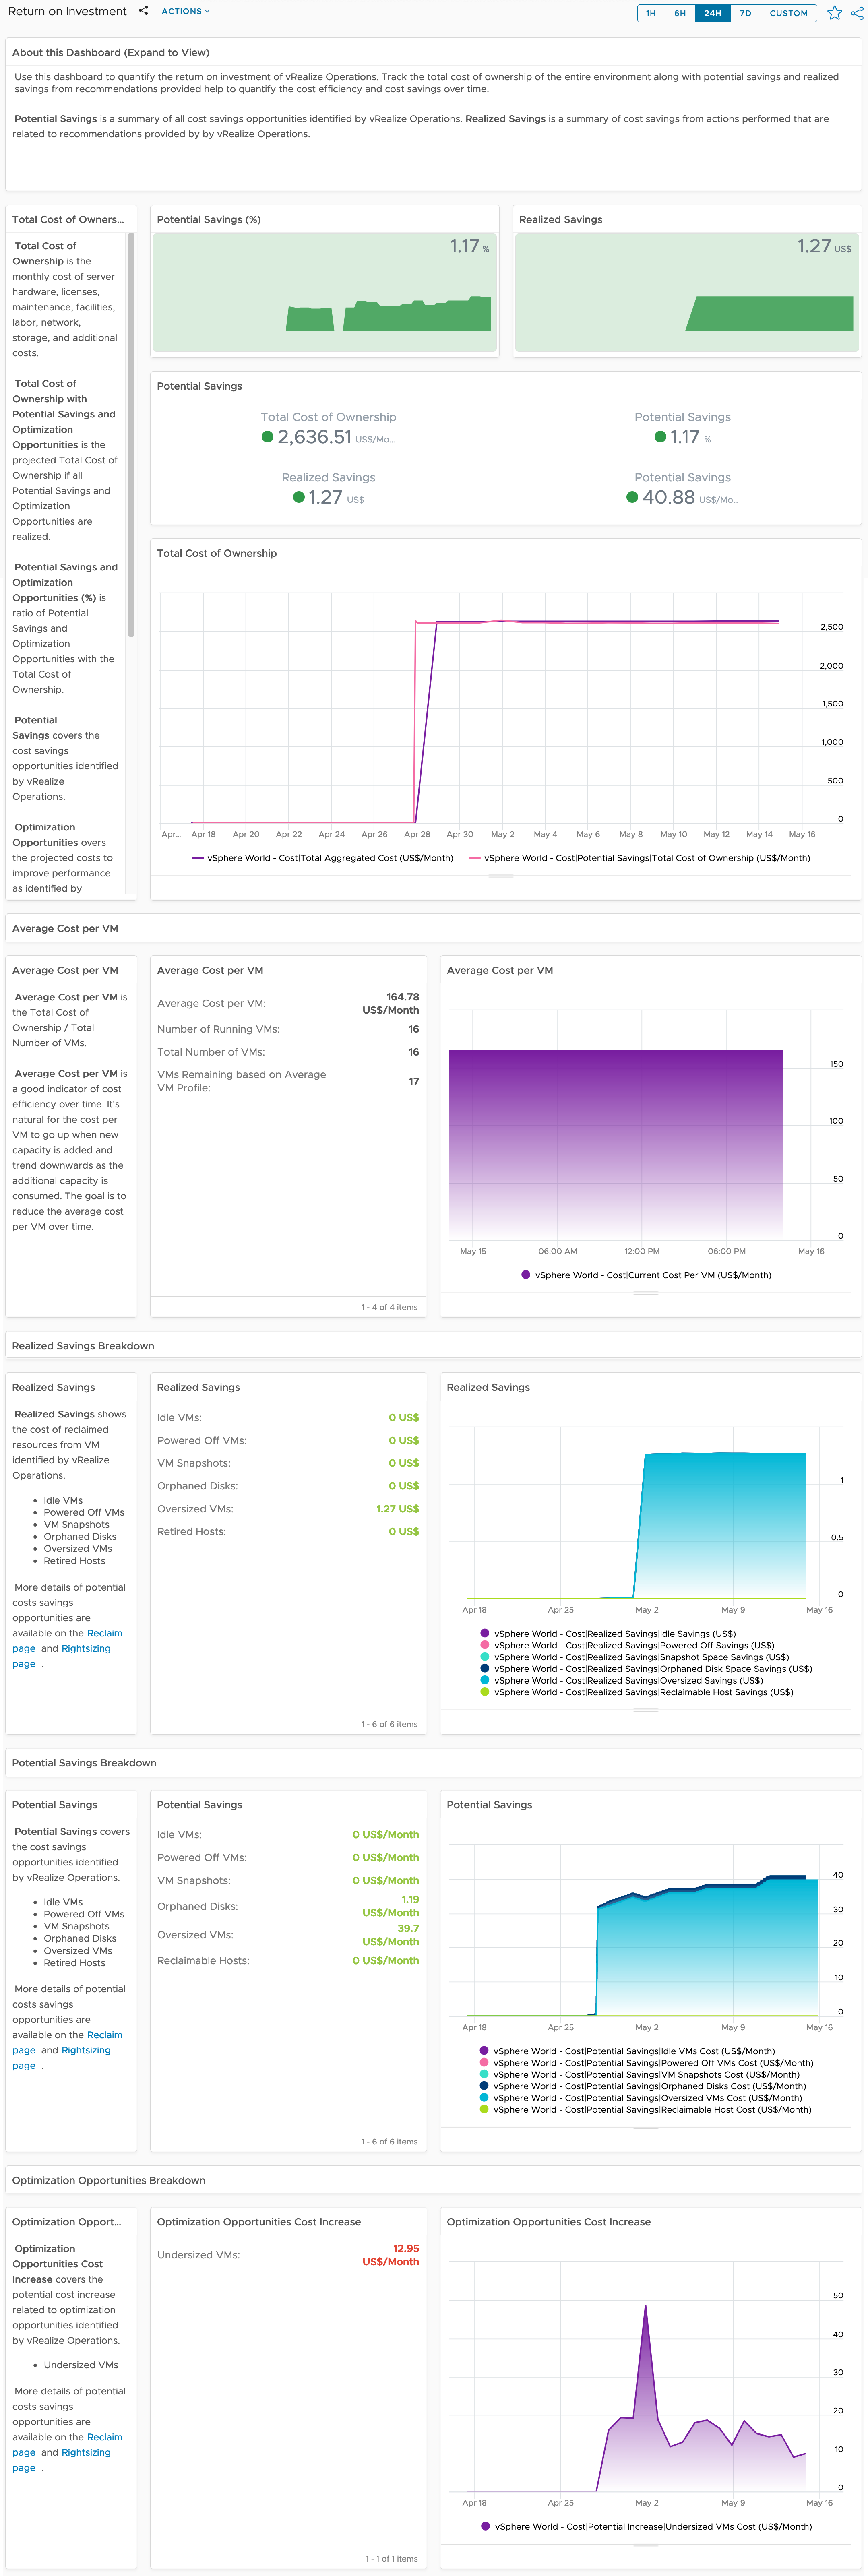Click Orphaned Disks 1.19 US$/Month row
This screenshot has height=2576, width=868.
[288, 1906]
